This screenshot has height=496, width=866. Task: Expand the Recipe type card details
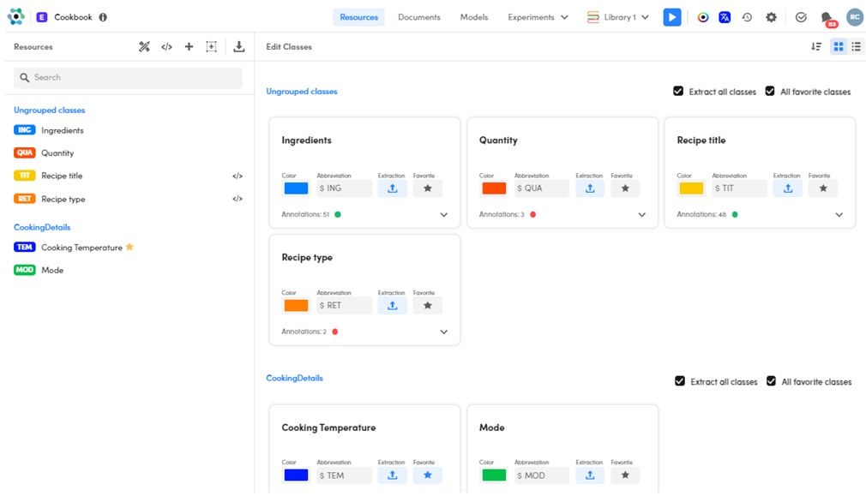(x=443, y=332)
